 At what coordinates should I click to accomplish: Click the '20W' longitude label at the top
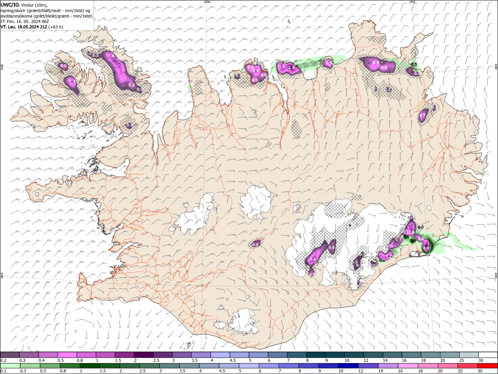207,2
